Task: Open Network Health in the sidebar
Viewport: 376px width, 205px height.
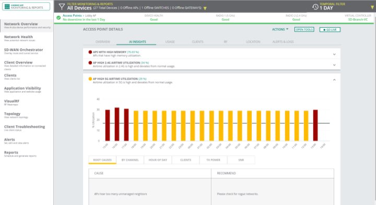Action: pos(18,37)
